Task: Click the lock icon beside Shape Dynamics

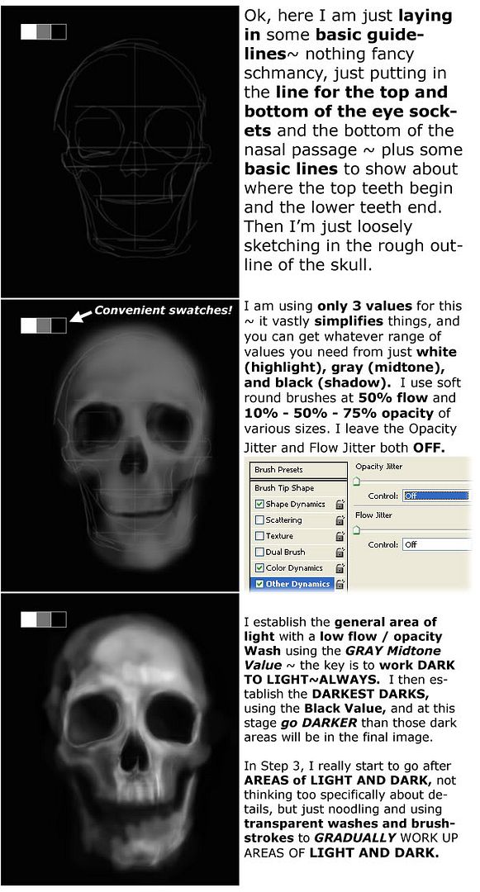Action: coord(340,504)
